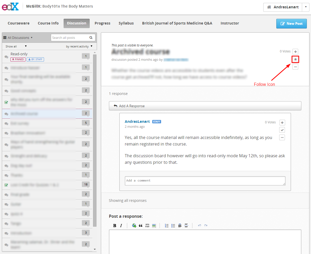This screenshot has height=254, width=311.
Task: Mark the response as endorsed with checkmark
Action: pyautogui.click(x=282, y=130)
